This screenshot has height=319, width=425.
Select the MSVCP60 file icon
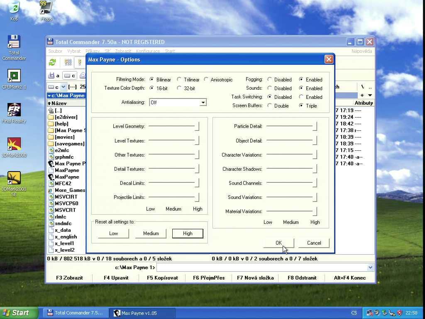click(51, 204)
